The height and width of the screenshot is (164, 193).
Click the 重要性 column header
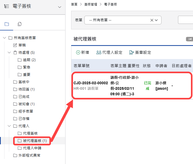tap(134, 66)
